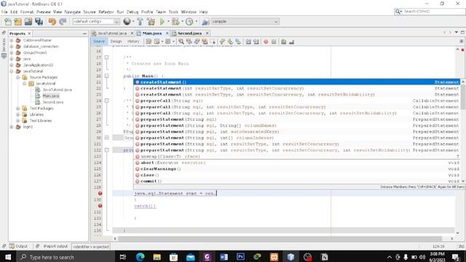The height and width of the screenshot is (262, 466).
Task: Click the New Project toolbar icon
Action: [x=18, y=22]
